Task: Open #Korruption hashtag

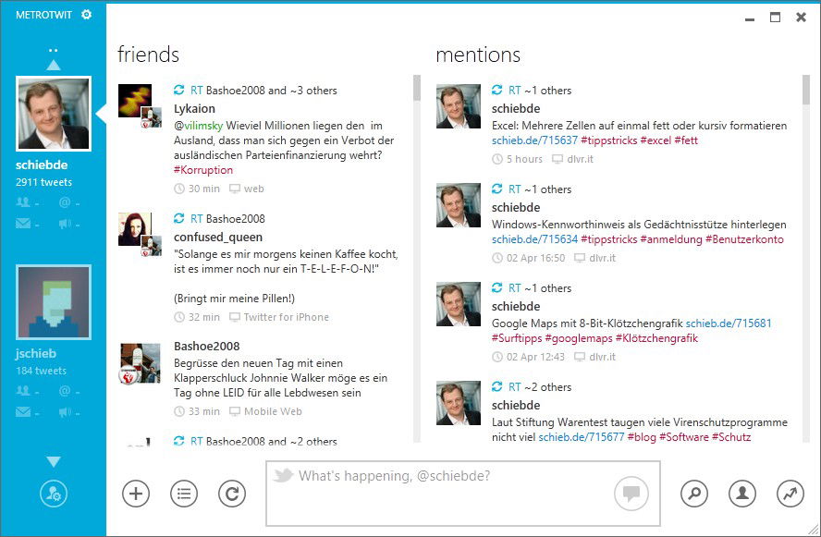Action: coord(203,170)
